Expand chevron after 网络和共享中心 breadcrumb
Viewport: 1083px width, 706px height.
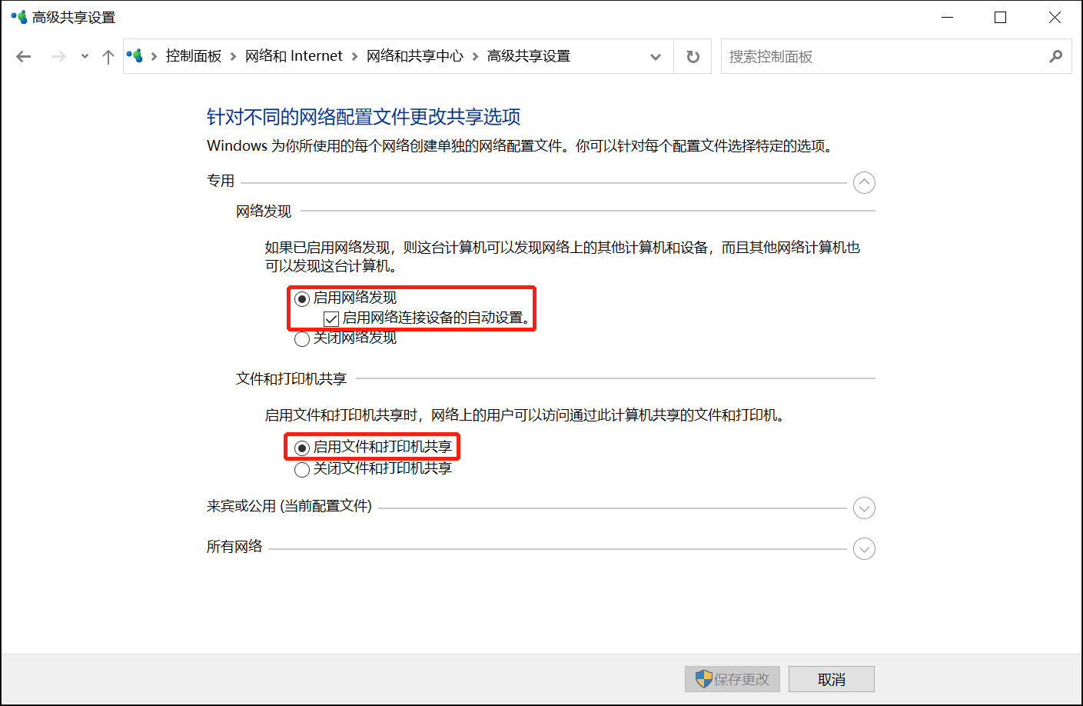pyautogui.click(x=475, y=56)
